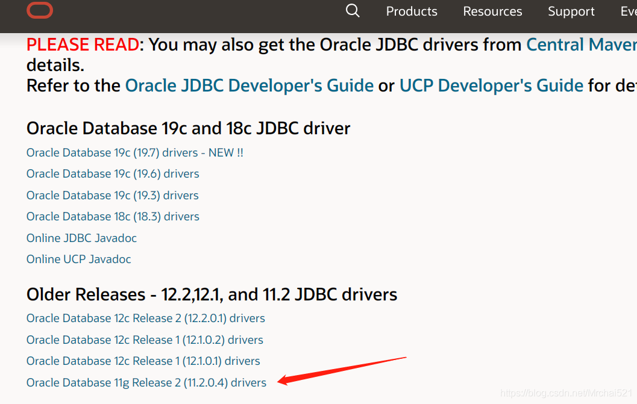Open Oracle Database 19c (19.6) drivers
This screenshot has height=404, width=637.
(113, 174)
